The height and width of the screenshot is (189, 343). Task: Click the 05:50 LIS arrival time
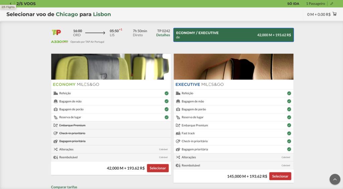[x=116, y=33]
